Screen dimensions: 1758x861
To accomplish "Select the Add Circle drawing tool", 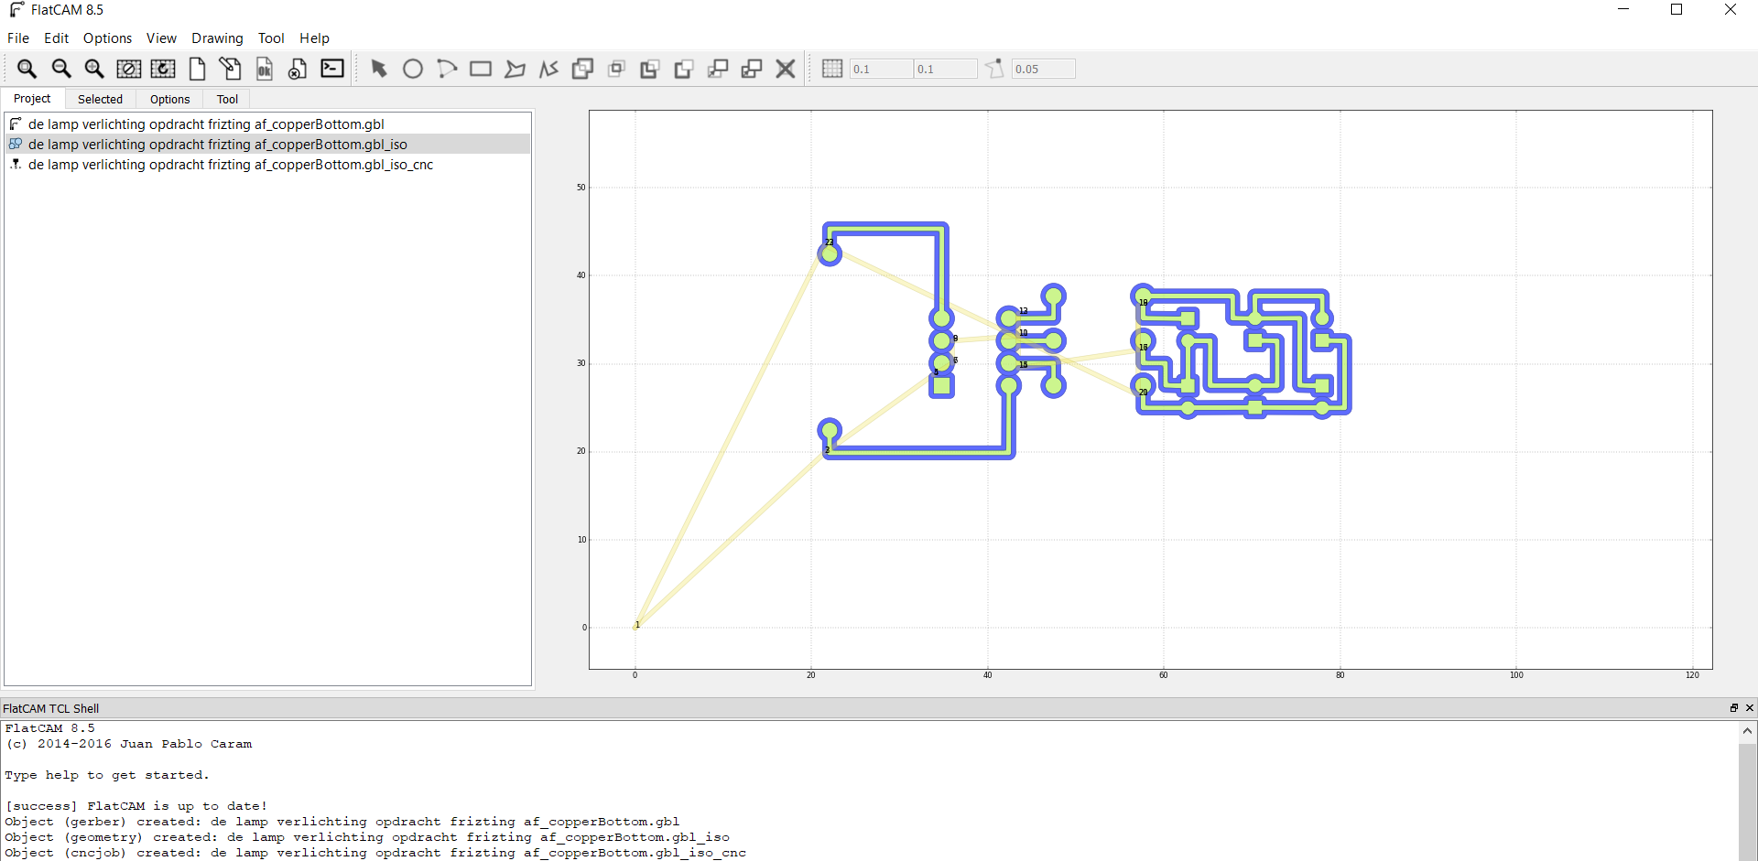I will click(x=413, y=69).
